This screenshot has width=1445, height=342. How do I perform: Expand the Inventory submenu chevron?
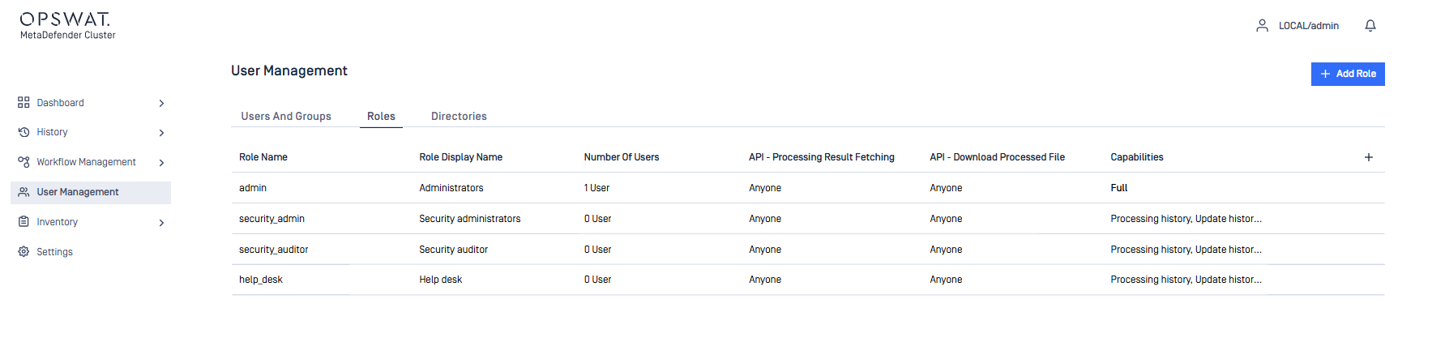pos(161,223)
